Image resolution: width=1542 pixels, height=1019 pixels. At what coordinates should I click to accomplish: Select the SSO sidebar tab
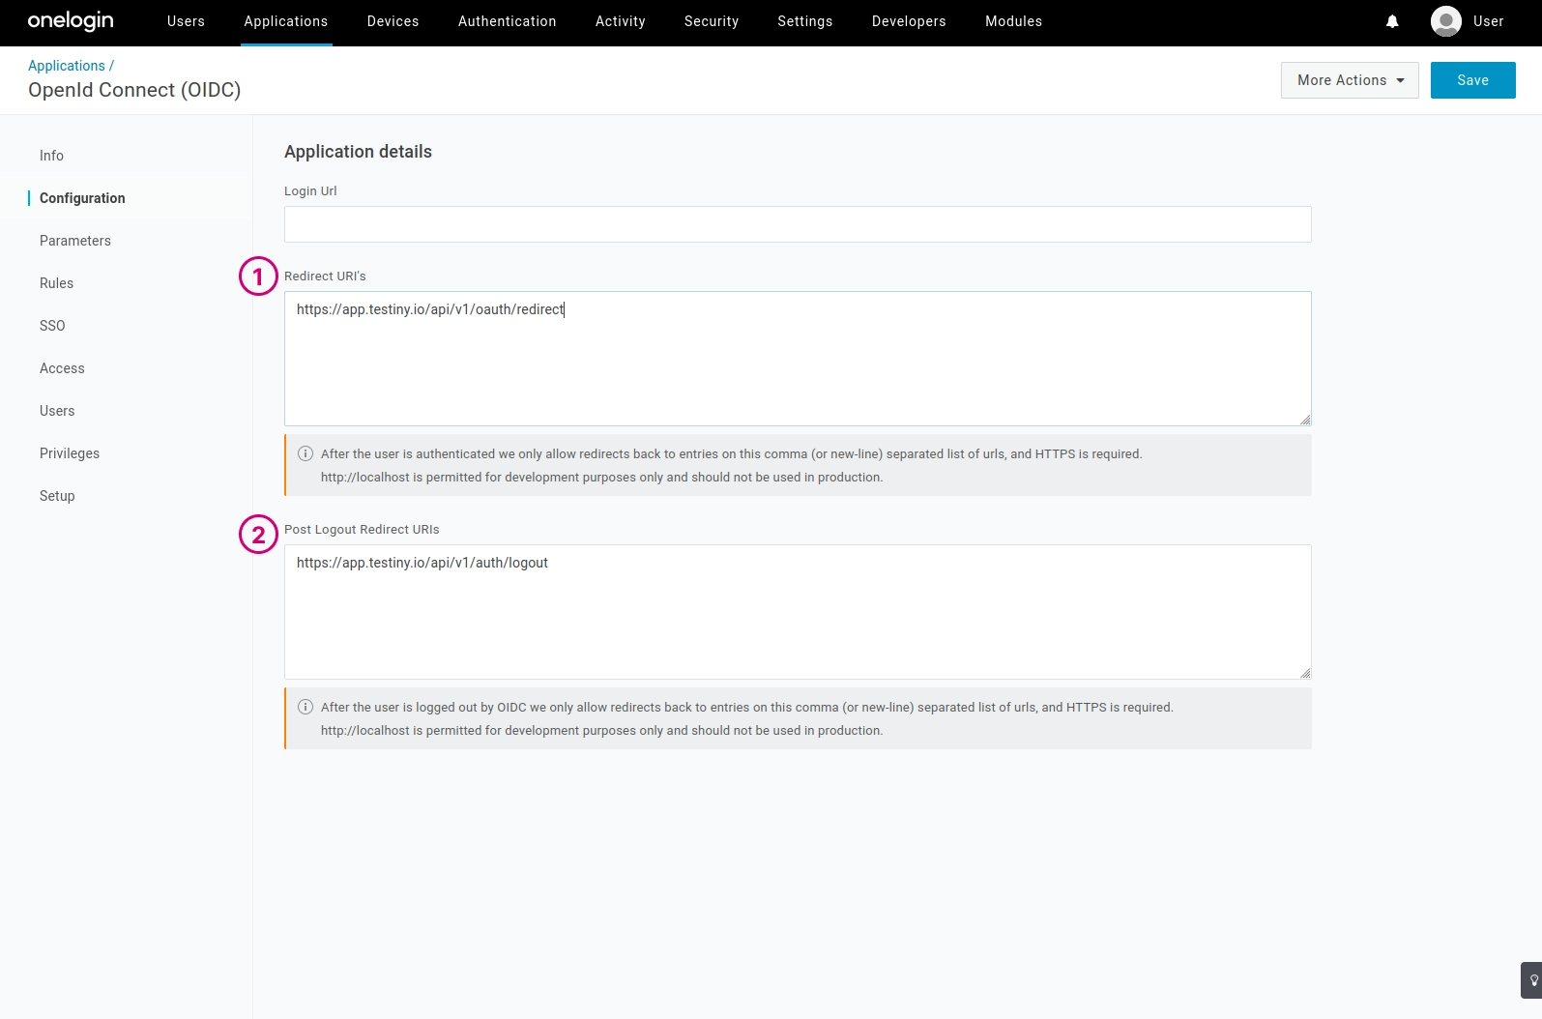click(53, 326)
